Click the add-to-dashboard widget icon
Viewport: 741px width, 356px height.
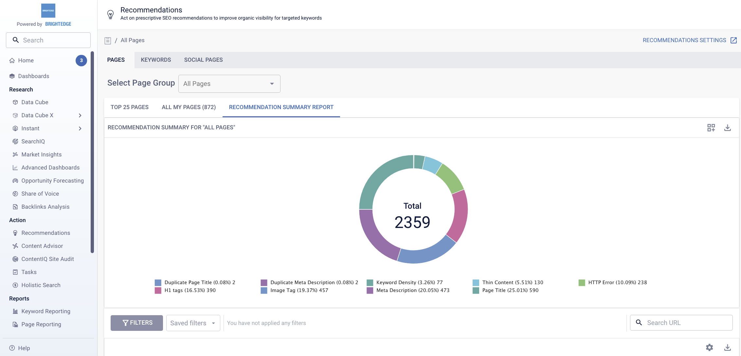[711, 128]
